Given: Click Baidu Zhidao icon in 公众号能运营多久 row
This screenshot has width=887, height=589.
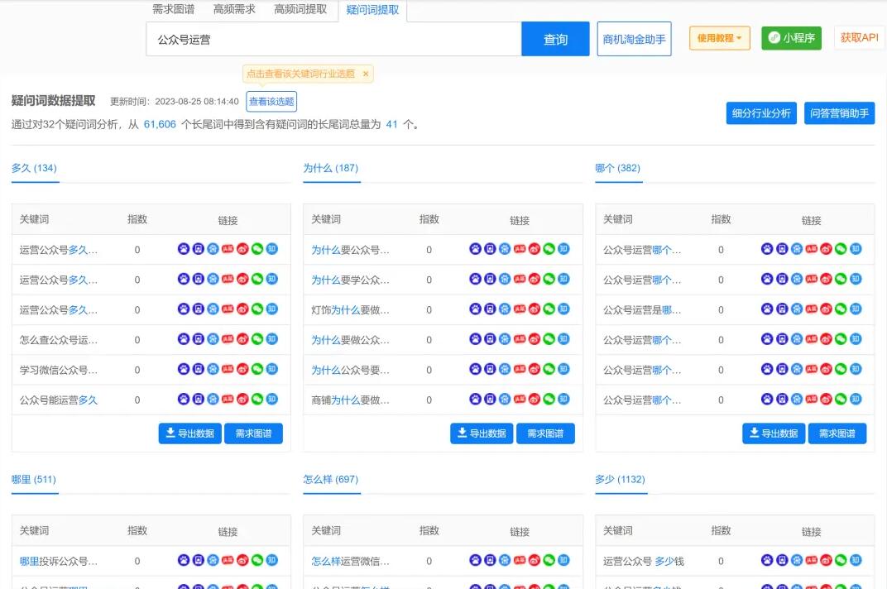Looking at the screenshot, I should pos(213,399).
